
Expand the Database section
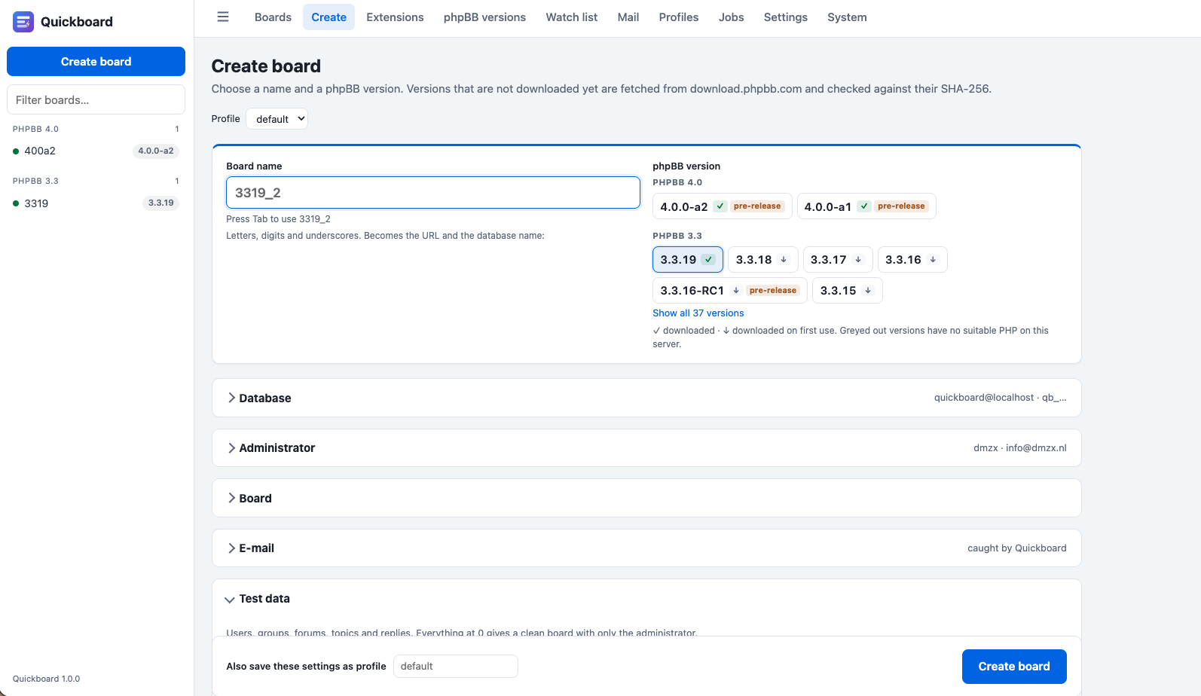point(646,398)
